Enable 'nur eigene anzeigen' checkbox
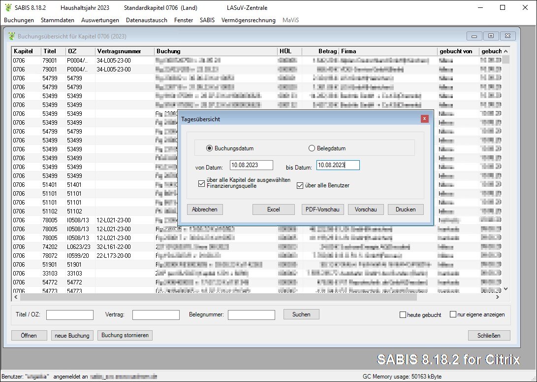The height and width of the screenshot is (382, 537). click(453, 314)
